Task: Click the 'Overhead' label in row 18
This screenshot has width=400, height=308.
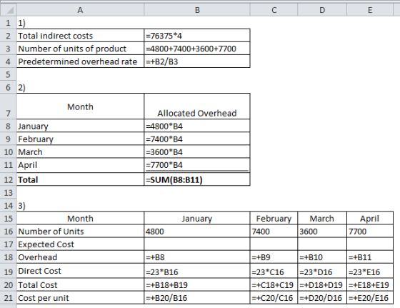Action: [80, 257]
